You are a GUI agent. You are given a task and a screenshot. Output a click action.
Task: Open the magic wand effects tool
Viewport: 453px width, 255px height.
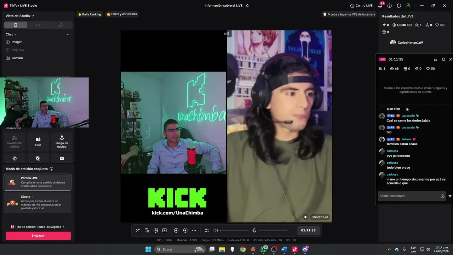click(x=138, y=231)
